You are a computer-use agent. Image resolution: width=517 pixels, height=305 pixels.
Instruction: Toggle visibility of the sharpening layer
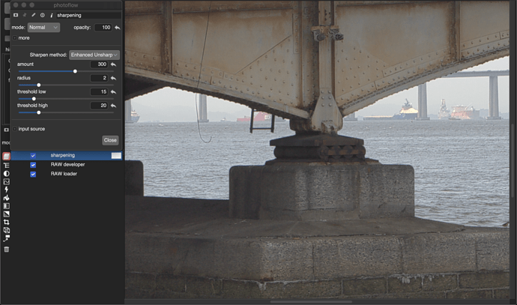point(33,156)
